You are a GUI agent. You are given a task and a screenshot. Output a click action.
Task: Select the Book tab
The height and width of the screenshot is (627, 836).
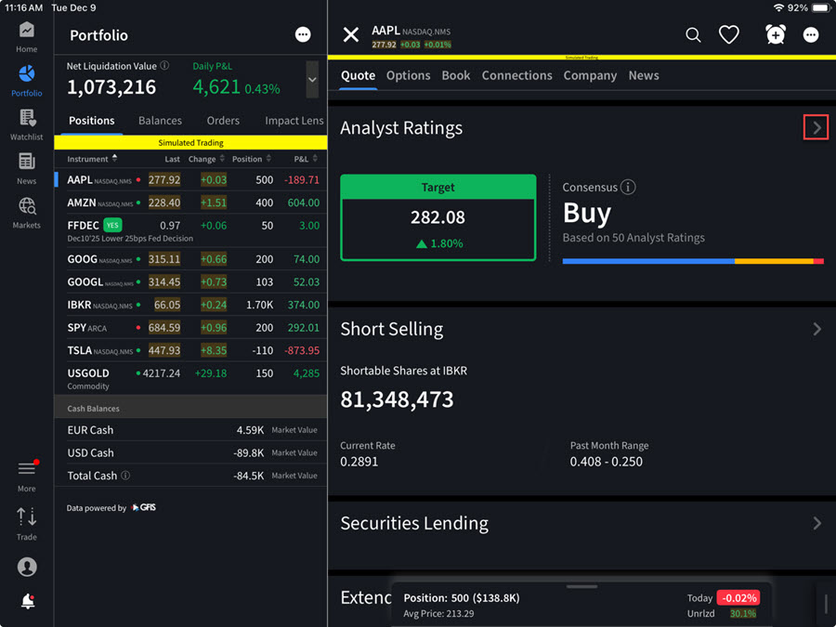[456, 76]
